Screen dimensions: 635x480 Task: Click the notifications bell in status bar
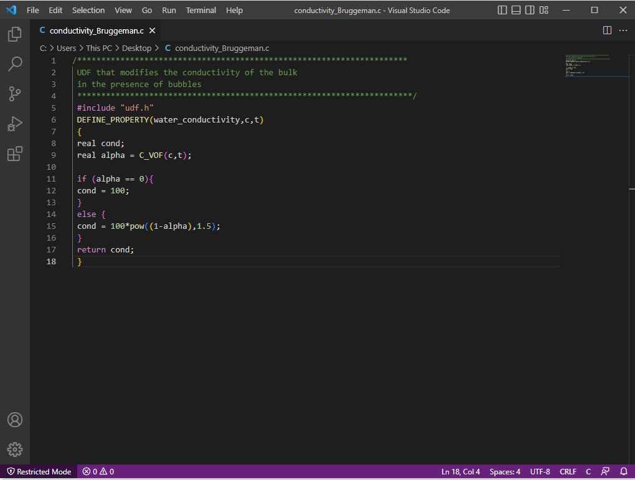(x=624, y=472)
